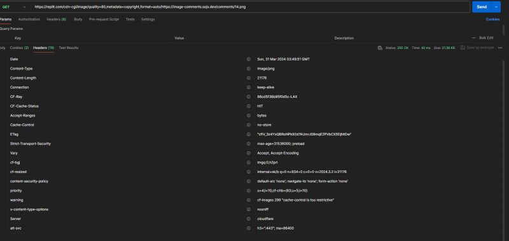Select the image/png value
509x241 pixels.
tap(265, 69)
